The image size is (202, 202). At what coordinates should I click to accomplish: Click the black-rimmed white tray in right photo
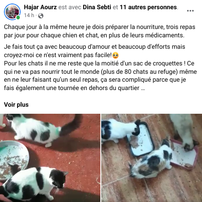tap(141, 139)
